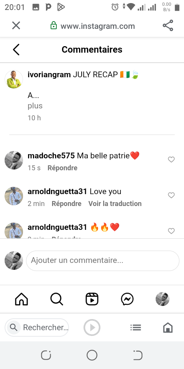Open the Instagram search magnifier

pos(57,299)
